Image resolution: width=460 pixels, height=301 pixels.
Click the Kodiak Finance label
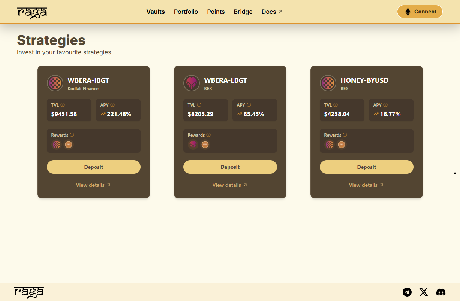point(83,89)
